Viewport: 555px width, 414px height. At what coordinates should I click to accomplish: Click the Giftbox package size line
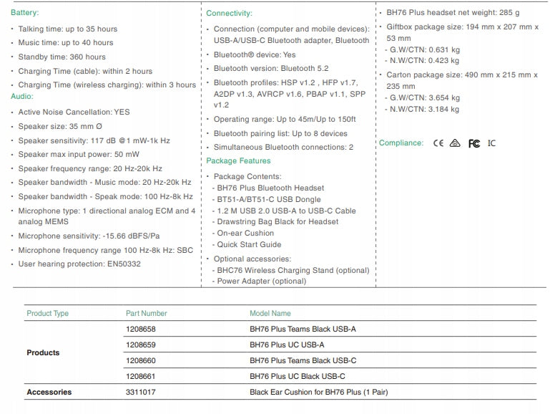463,33
